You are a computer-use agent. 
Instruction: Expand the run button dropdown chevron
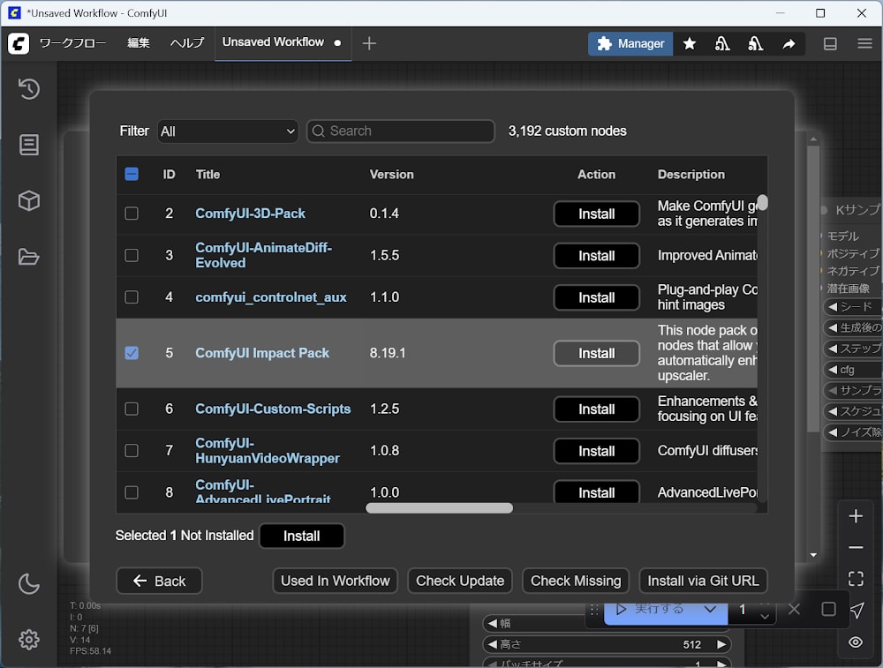coord(710,610)
